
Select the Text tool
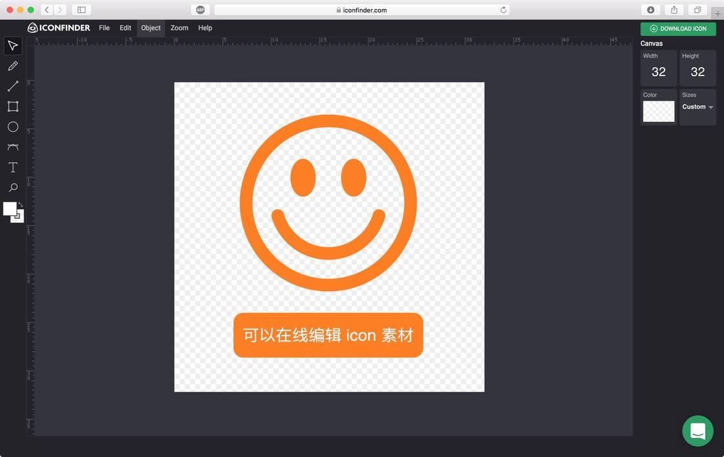coord(13,167)
